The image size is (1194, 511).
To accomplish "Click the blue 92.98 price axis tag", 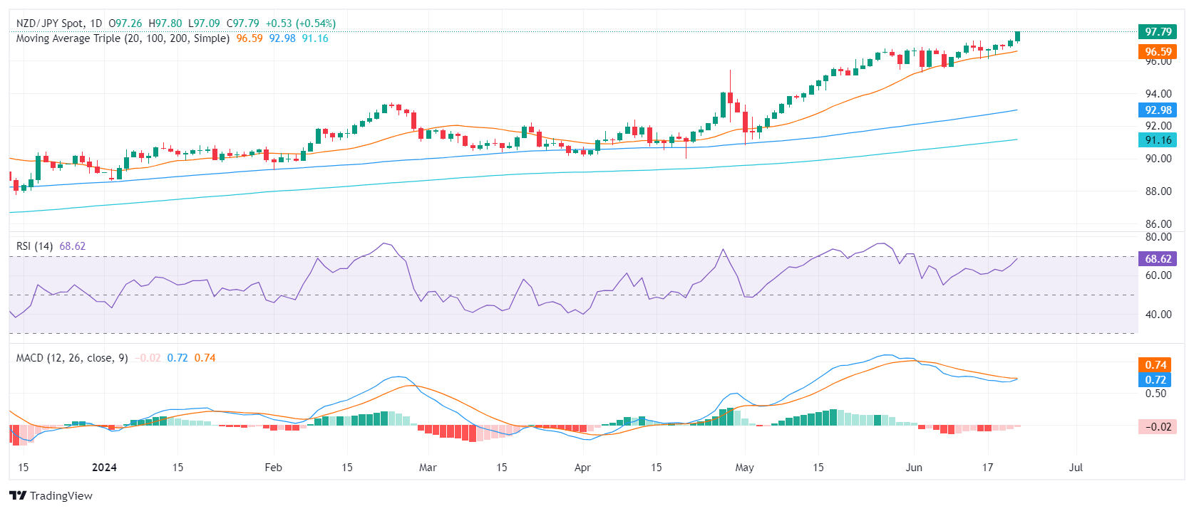I will 1158,110.
